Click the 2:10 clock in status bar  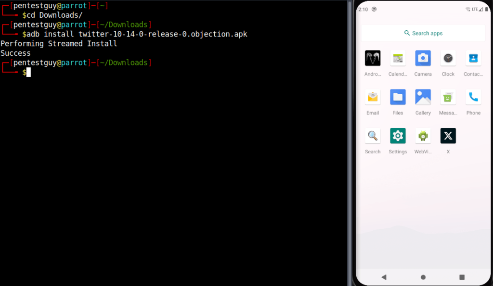coord(363,10)
